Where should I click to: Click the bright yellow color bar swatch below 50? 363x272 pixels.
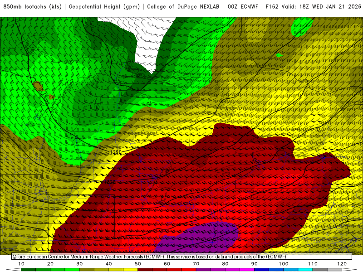pyautogui.click(x=130, y=270)
